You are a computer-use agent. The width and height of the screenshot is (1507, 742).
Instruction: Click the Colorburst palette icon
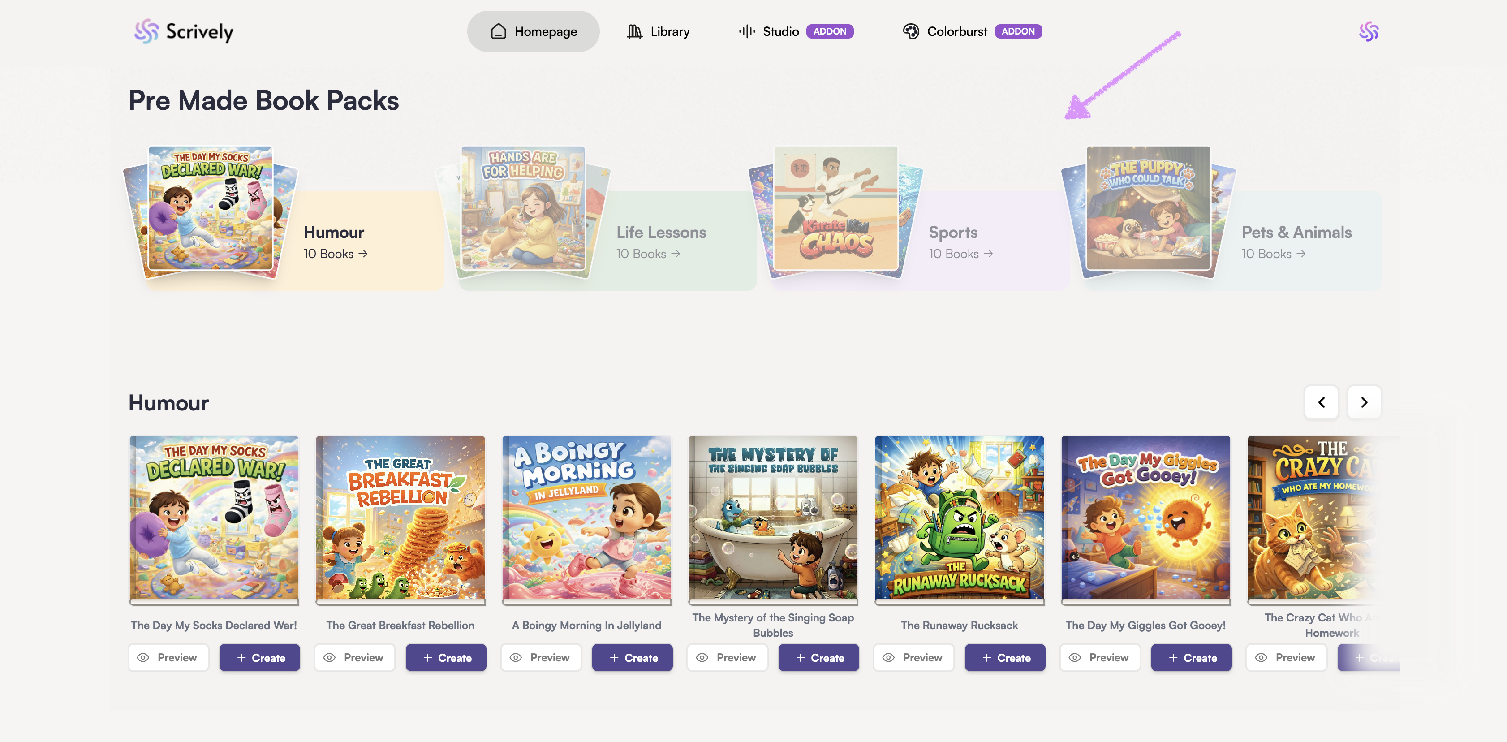tap(910, 32)
